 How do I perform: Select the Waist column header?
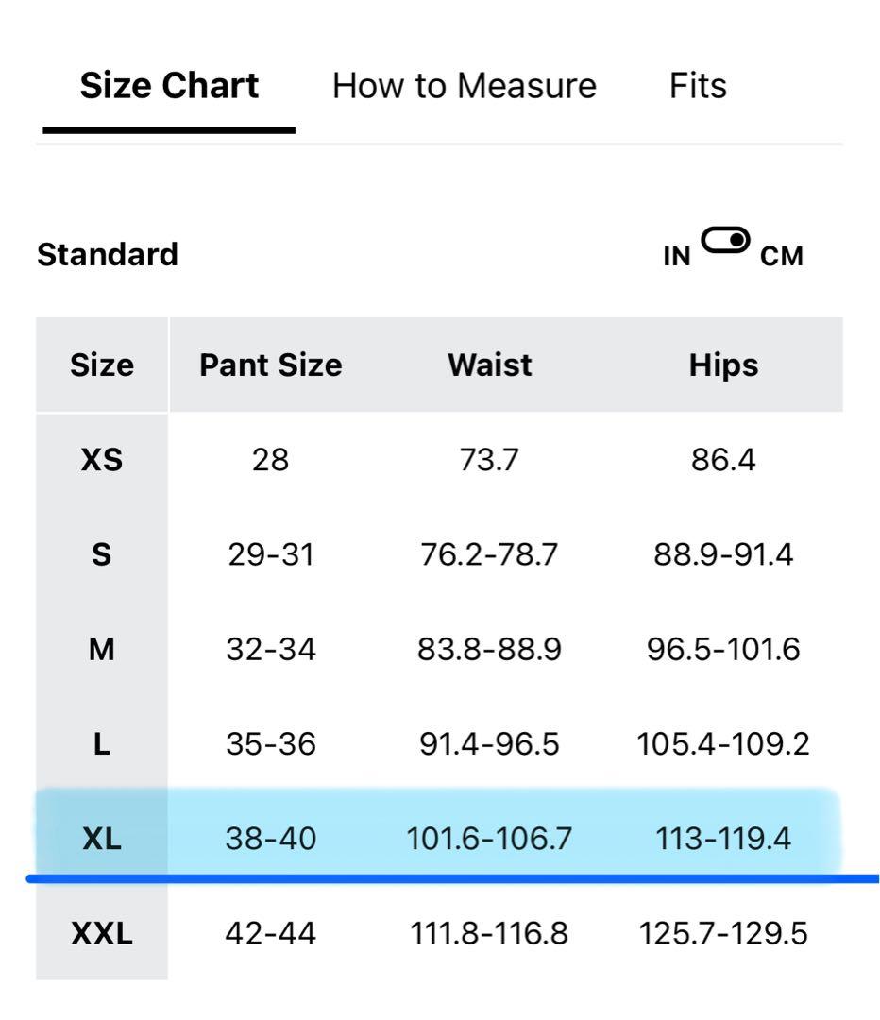click(x=489, y=365)
